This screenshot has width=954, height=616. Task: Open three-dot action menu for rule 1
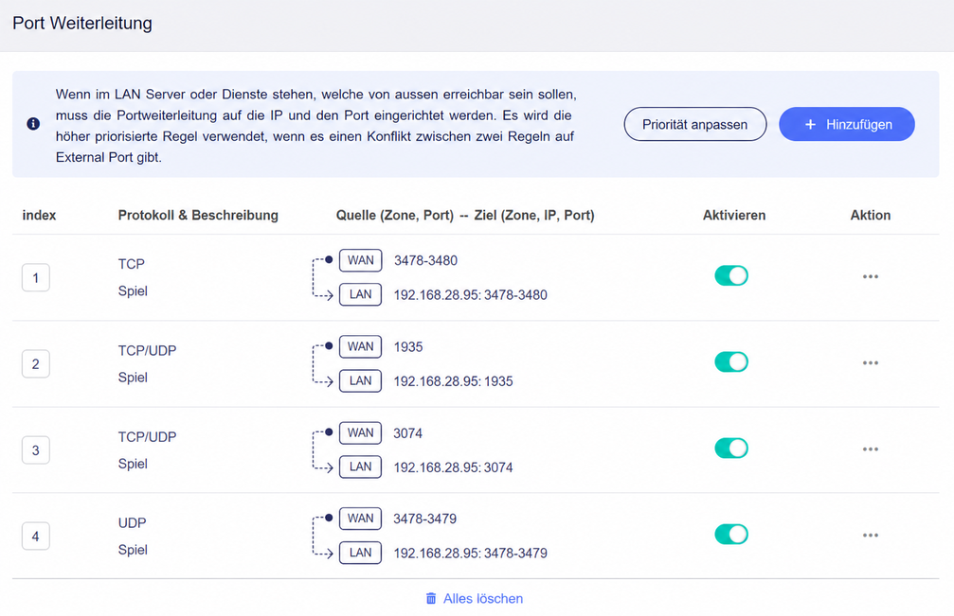[x=870, y=277]
